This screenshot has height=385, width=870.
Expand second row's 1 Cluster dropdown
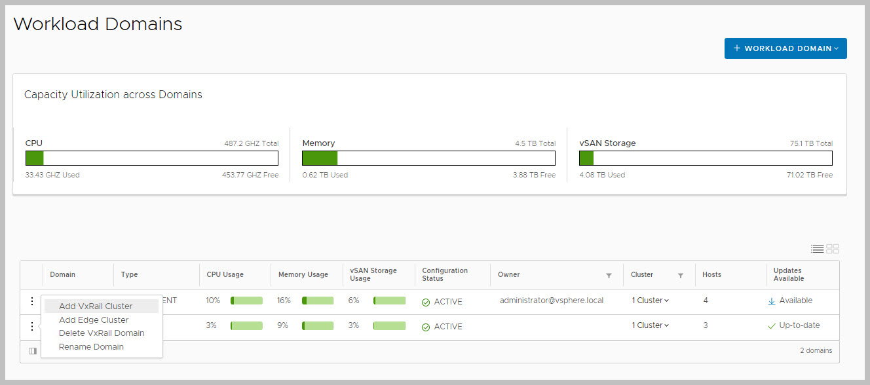tap(650, 325)
